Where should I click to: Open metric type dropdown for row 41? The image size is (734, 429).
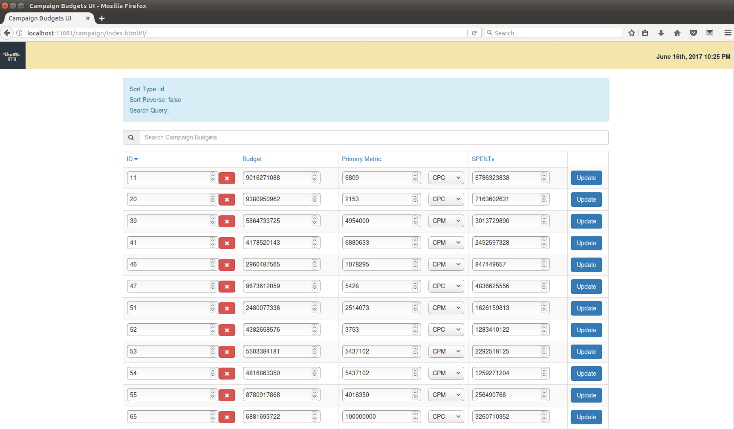pos(446,243)
